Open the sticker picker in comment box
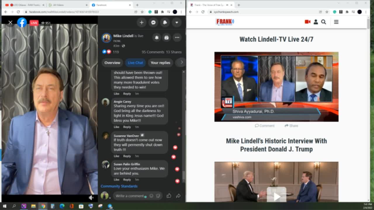The width and height of the screenshot is (374, 210). (x=158, y=196)
